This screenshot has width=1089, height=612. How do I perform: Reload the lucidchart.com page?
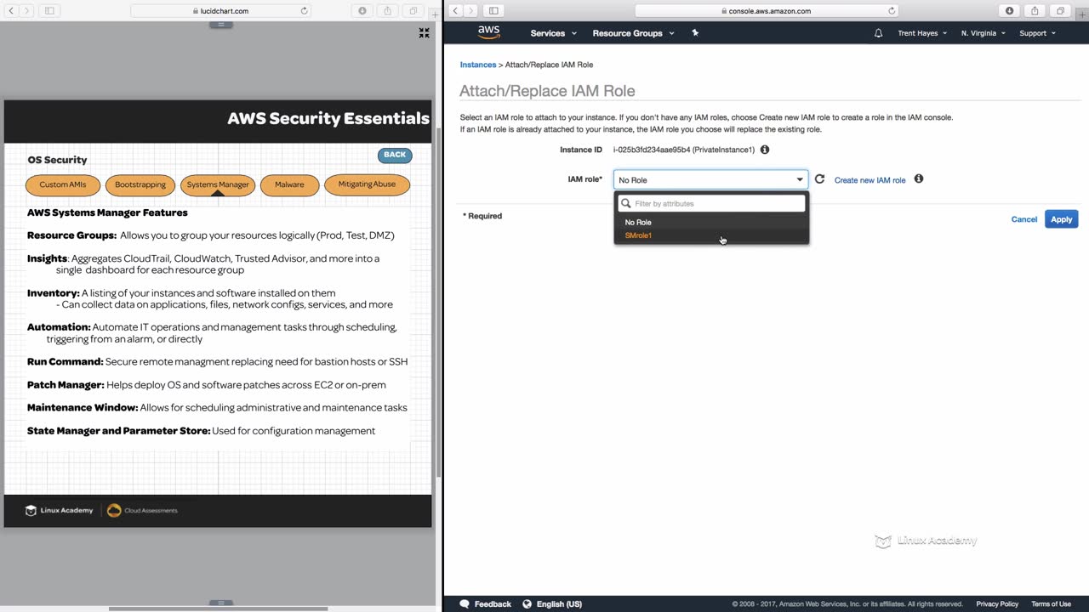click(x=304, y=11)
